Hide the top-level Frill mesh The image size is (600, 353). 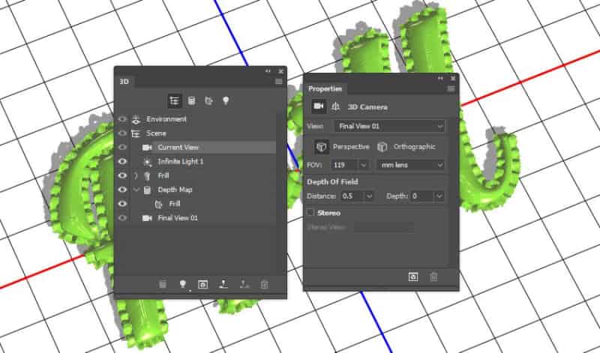122,175
